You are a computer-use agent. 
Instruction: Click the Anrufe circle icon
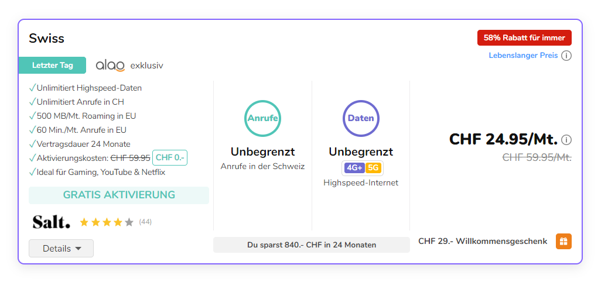(262, 118)
